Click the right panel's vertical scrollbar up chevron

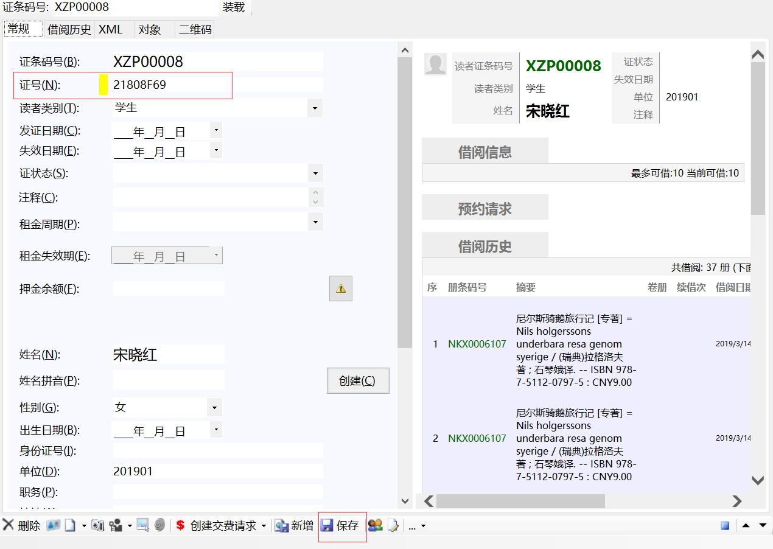(758, 54)
